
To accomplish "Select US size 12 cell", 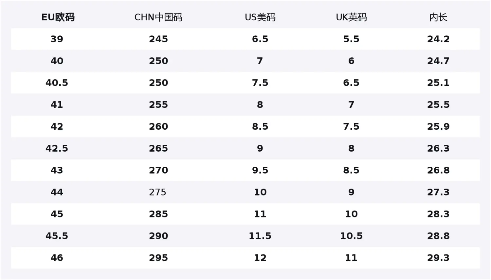I will [260, 258].
